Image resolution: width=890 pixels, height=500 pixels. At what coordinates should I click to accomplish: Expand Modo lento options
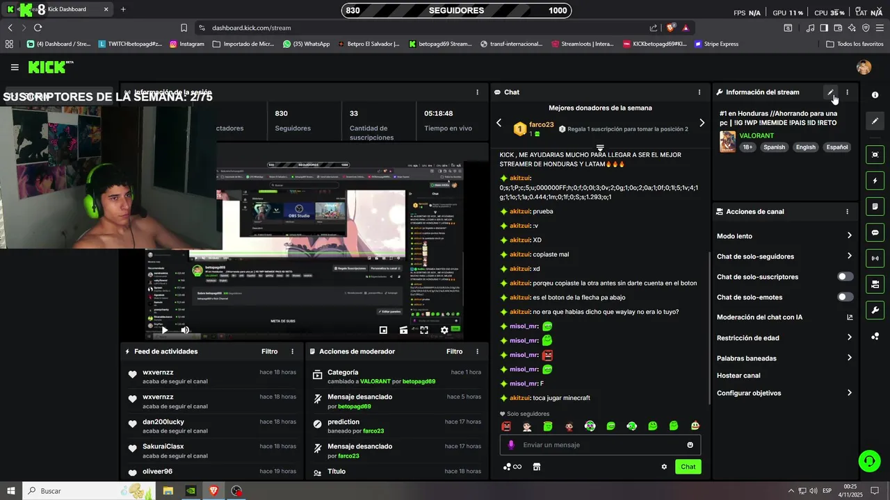coord(849,236)
